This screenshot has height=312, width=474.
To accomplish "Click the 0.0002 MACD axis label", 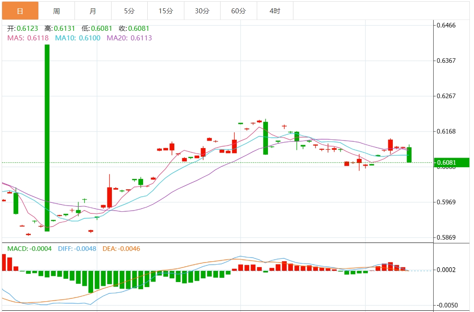I will click(446, 270).
